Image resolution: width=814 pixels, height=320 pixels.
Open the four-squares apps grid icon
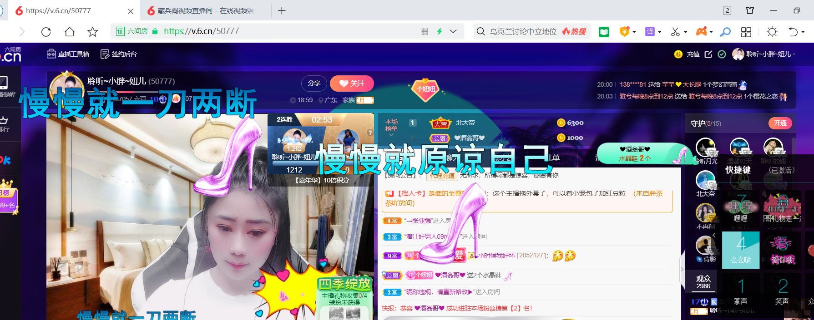[x=746, y=32]
